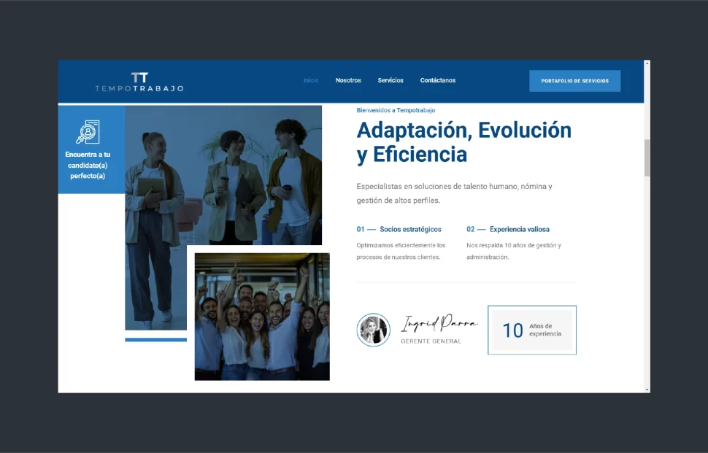The image size is (708, 453).
Task: Click the '10 Años de experiencia' box
Action: click(x=532, y=330)
